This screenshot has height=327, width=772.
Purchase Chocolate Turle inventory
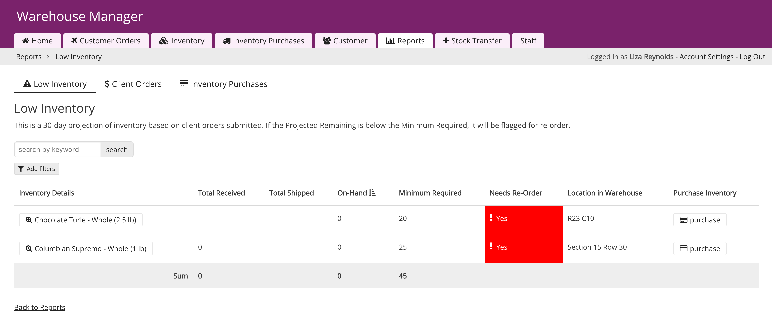point(699,220)
